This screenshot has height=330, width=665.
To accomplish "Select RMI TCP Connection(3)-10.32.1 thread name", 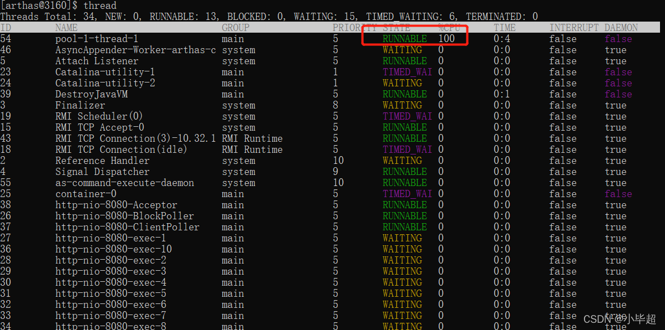I will (135, 138).
